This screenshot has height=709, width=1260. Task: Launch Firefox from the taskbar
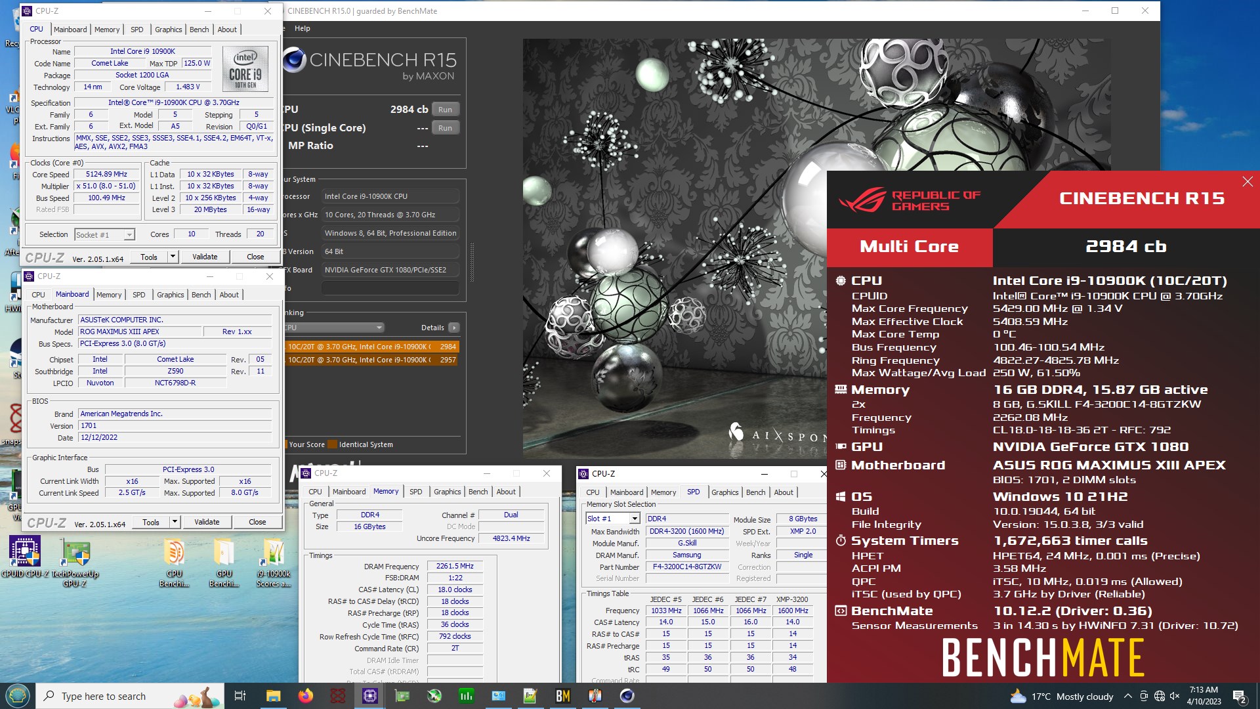pyautogui.click(x=305, y=696)
